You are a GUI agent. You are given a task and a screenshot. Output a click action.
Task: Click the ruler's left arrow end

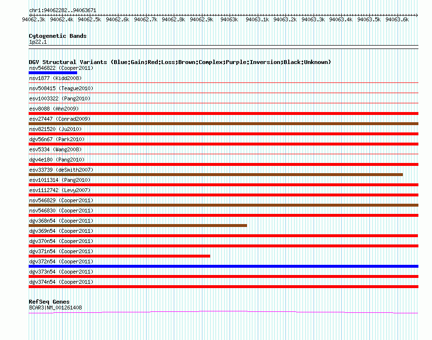tap(30, 15)
